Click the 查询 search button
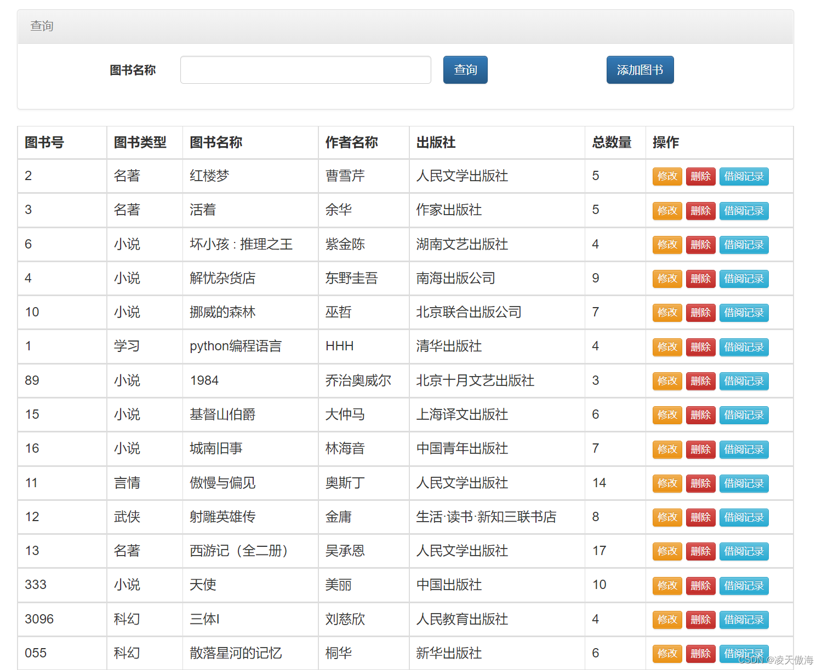 465,70
